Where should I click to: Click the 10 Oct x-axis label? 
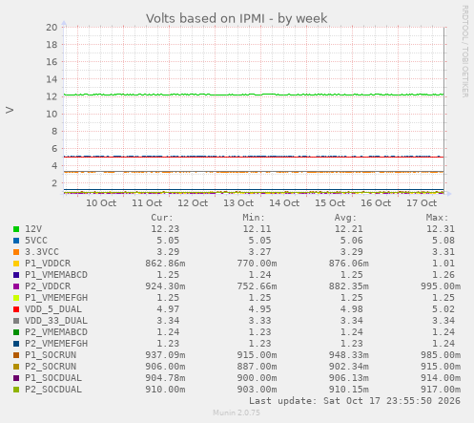point(101,203)
